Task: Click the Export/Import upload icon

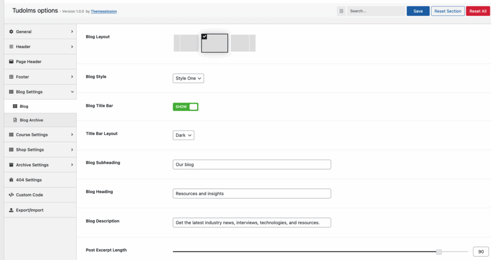Action: [12, 210]
